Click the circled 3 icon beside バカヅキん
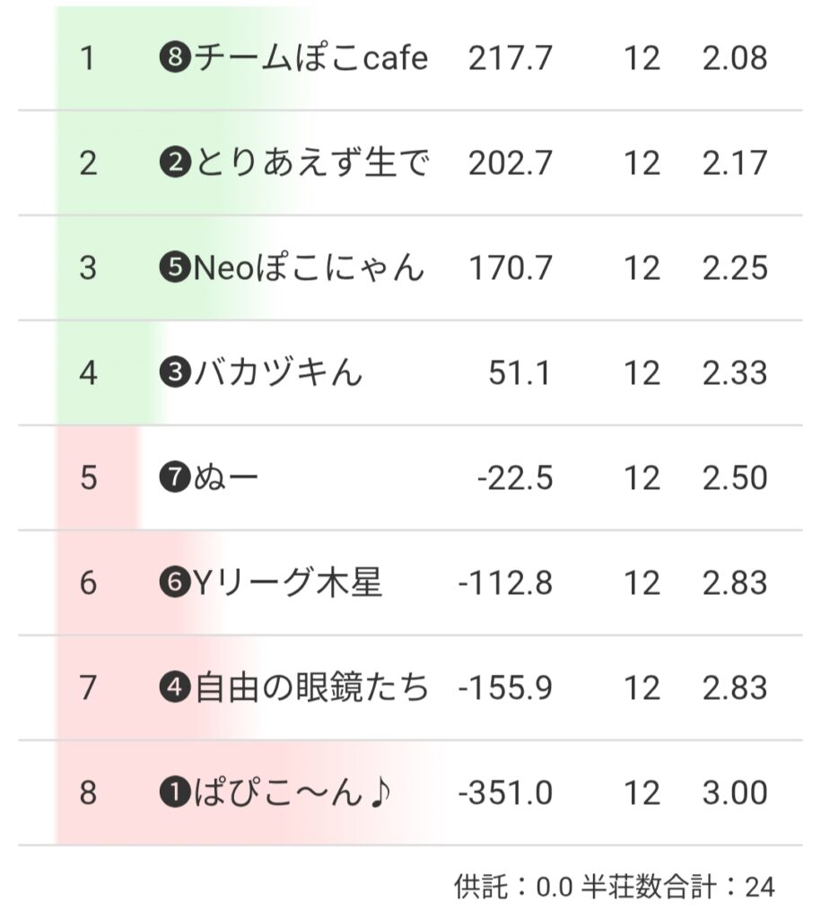 pos(174,372)
